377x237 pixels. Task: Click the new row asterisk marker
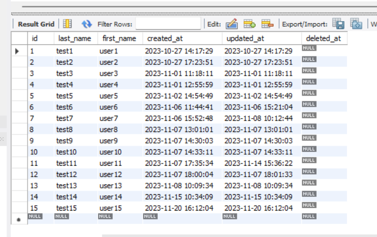(17, 217)
